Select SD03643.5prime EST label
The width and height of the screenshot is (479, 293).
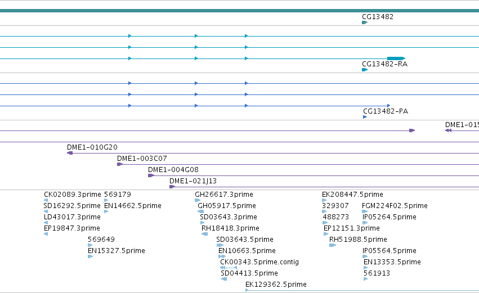click(245, 240)
